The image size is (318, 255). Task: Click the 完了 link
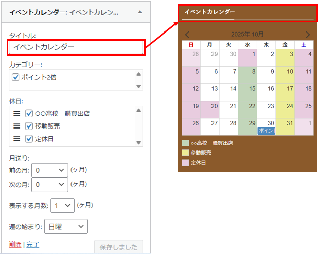coord(33,245)
